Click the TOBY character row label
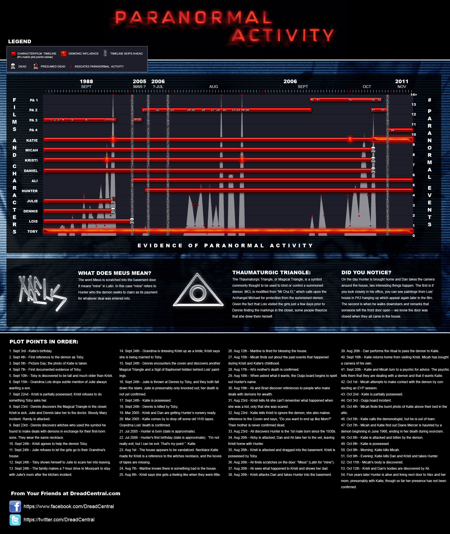Viewport: 450px width, 534px height. 32,231
